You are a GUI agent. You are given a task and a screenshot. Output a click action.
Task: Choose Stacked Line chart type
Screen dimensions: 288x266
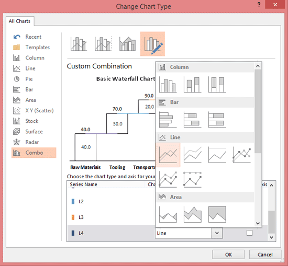tap(193, 155)
